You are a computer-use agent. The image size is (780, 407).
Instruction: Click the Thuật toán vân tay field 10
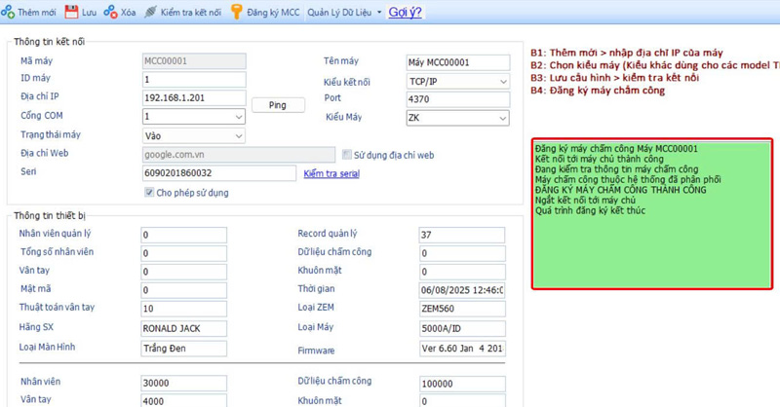tap(183, 309)
